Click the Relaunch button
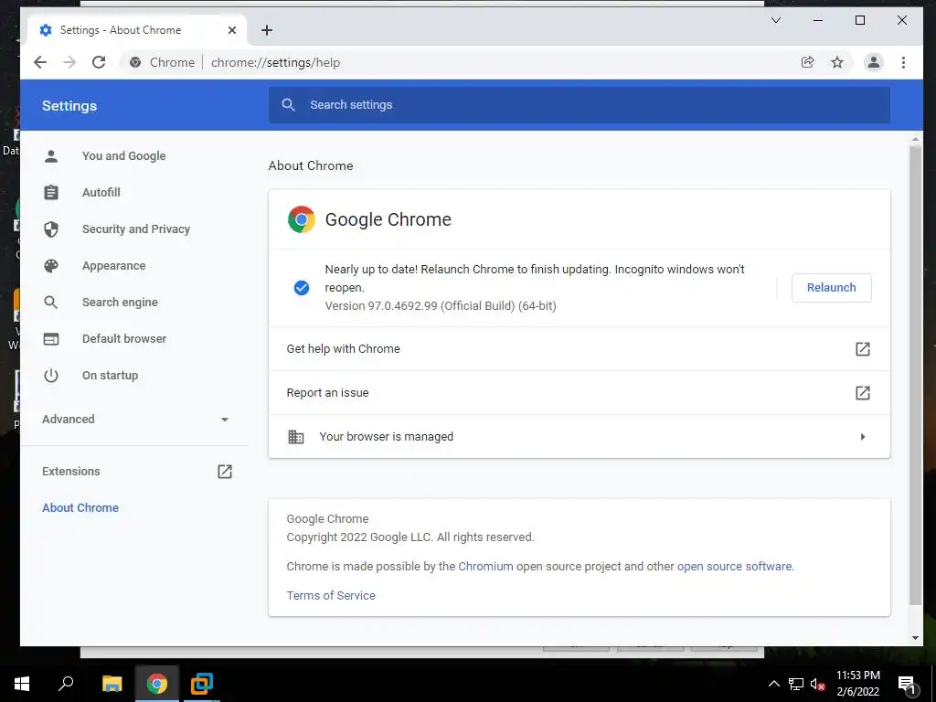This screenshot has height=702, width=936. coord(832,288)
